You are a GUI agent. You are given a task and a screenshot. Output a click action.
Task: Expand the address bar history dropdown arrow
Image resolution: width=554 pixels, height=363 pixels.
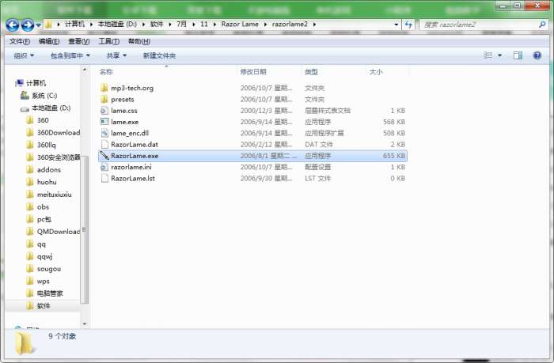[x=396, y=25]
